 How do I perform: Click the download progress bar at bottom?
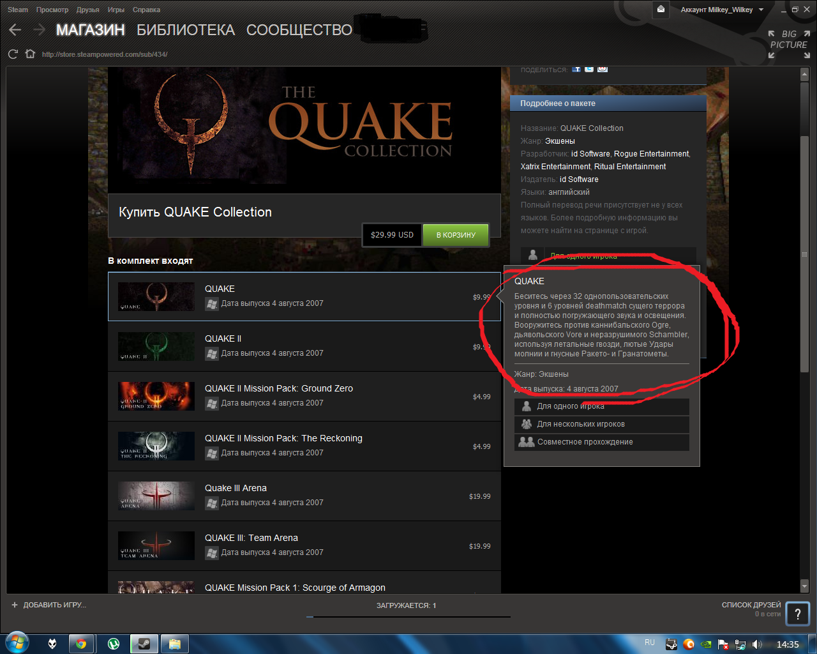point(408,617)
